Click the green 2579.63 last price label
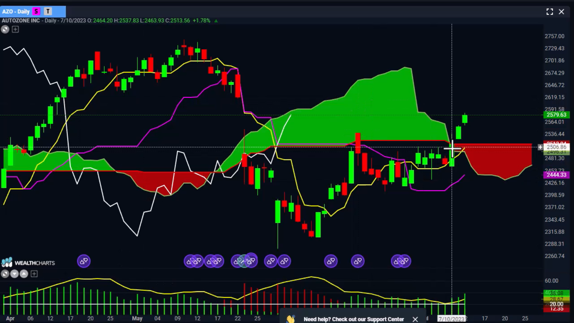This screenshot has height=323, width=574. tap(556, 115)
